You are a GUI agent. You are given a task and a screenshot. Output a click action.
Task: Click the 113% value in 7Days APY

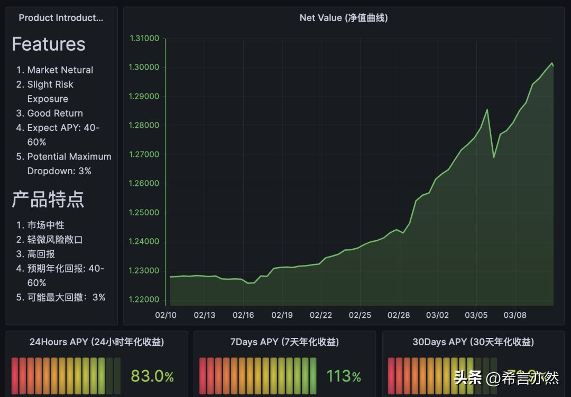pyautogui.click(x=343, y=376)
